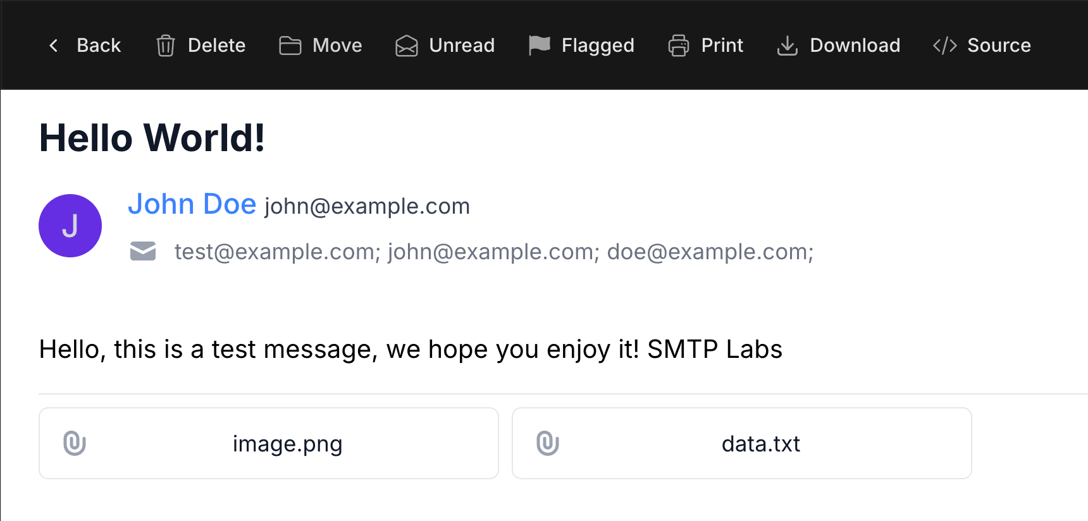Open the image.png attachment
1088x521 pixels.
pos(287,444)
